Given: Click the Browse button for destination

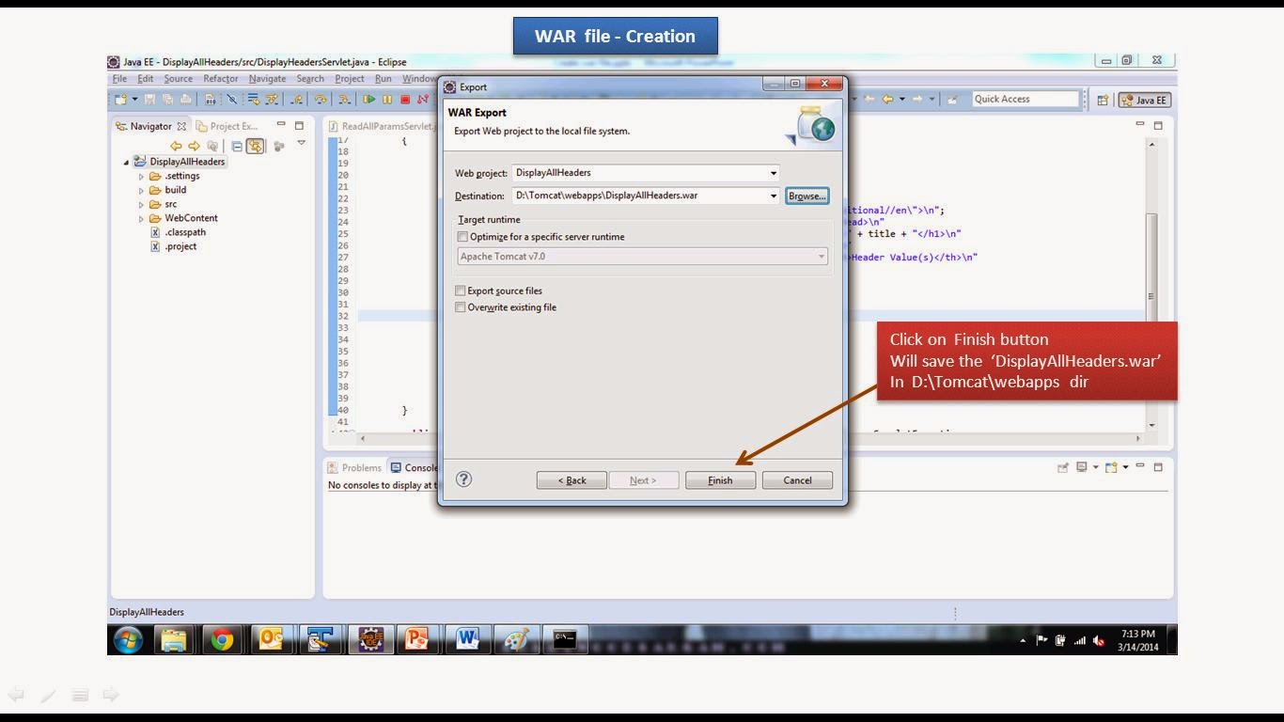Looking at the screenshot, I should pos(806,196).
